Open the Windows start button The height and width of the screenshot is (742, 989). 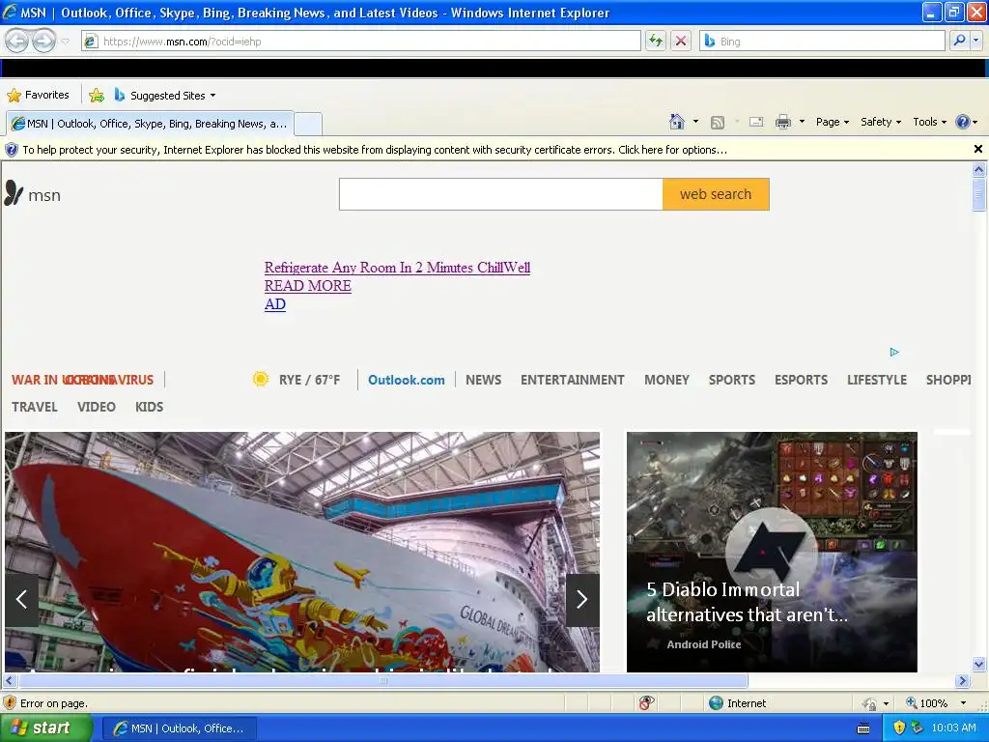point(45,728)
